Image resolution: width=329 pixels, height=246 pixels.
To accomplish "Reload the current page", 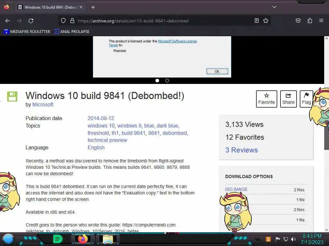I will (31, 21).
